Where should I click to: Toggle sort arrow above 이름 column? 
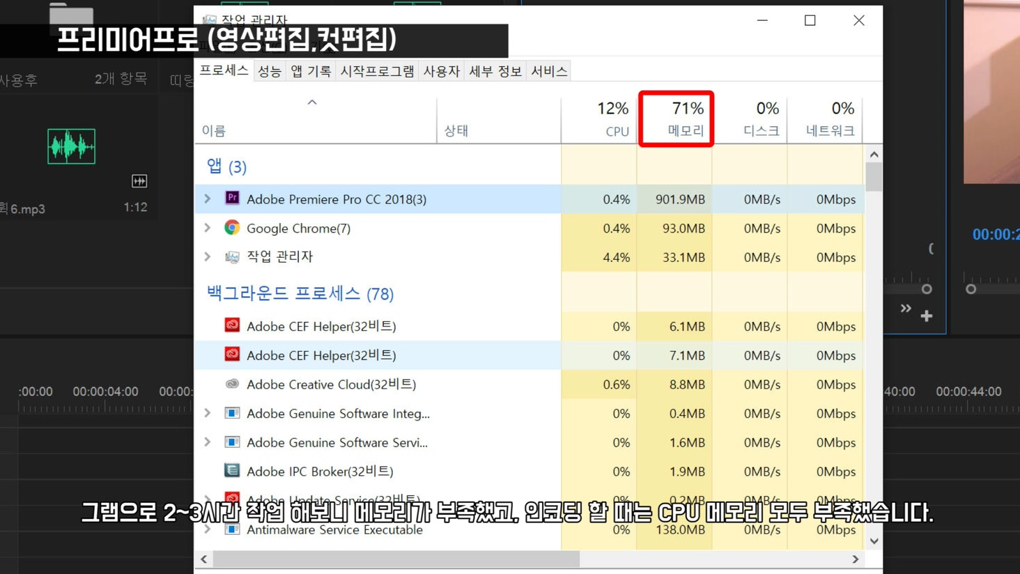(x=312, y=102)
